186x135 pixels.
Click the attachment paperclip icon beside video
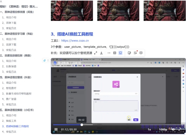coord(44,61)
